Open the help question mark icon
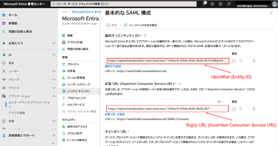Screen dimensions: 278x146 point(220,4)
